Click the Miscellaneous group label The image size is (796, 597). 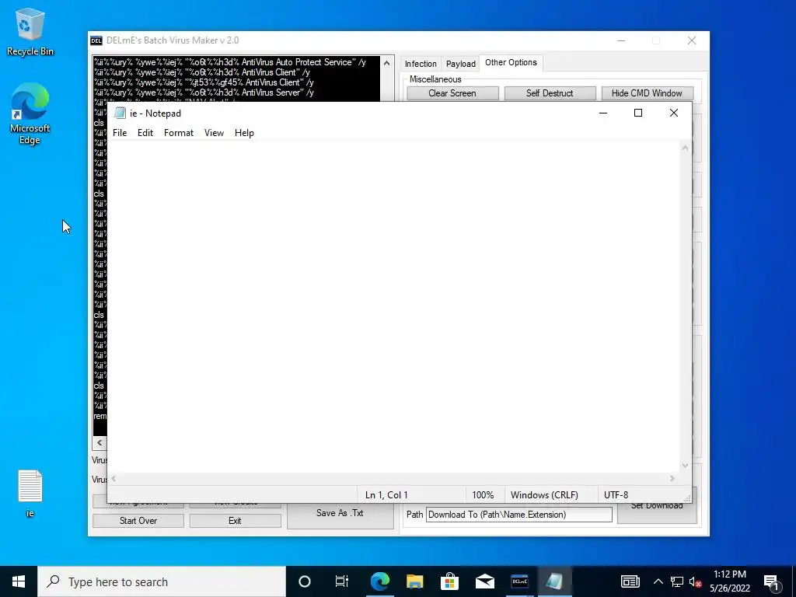click(x=435, y=79)
